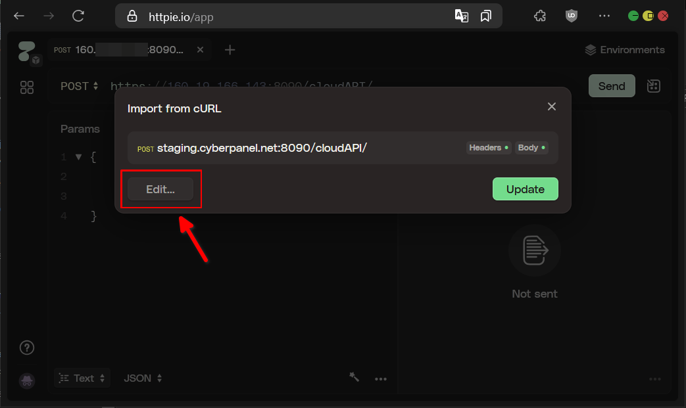This screenshot has height=408, width=686.
Task: Switch to the Params tab
Action: click(80, 129)
